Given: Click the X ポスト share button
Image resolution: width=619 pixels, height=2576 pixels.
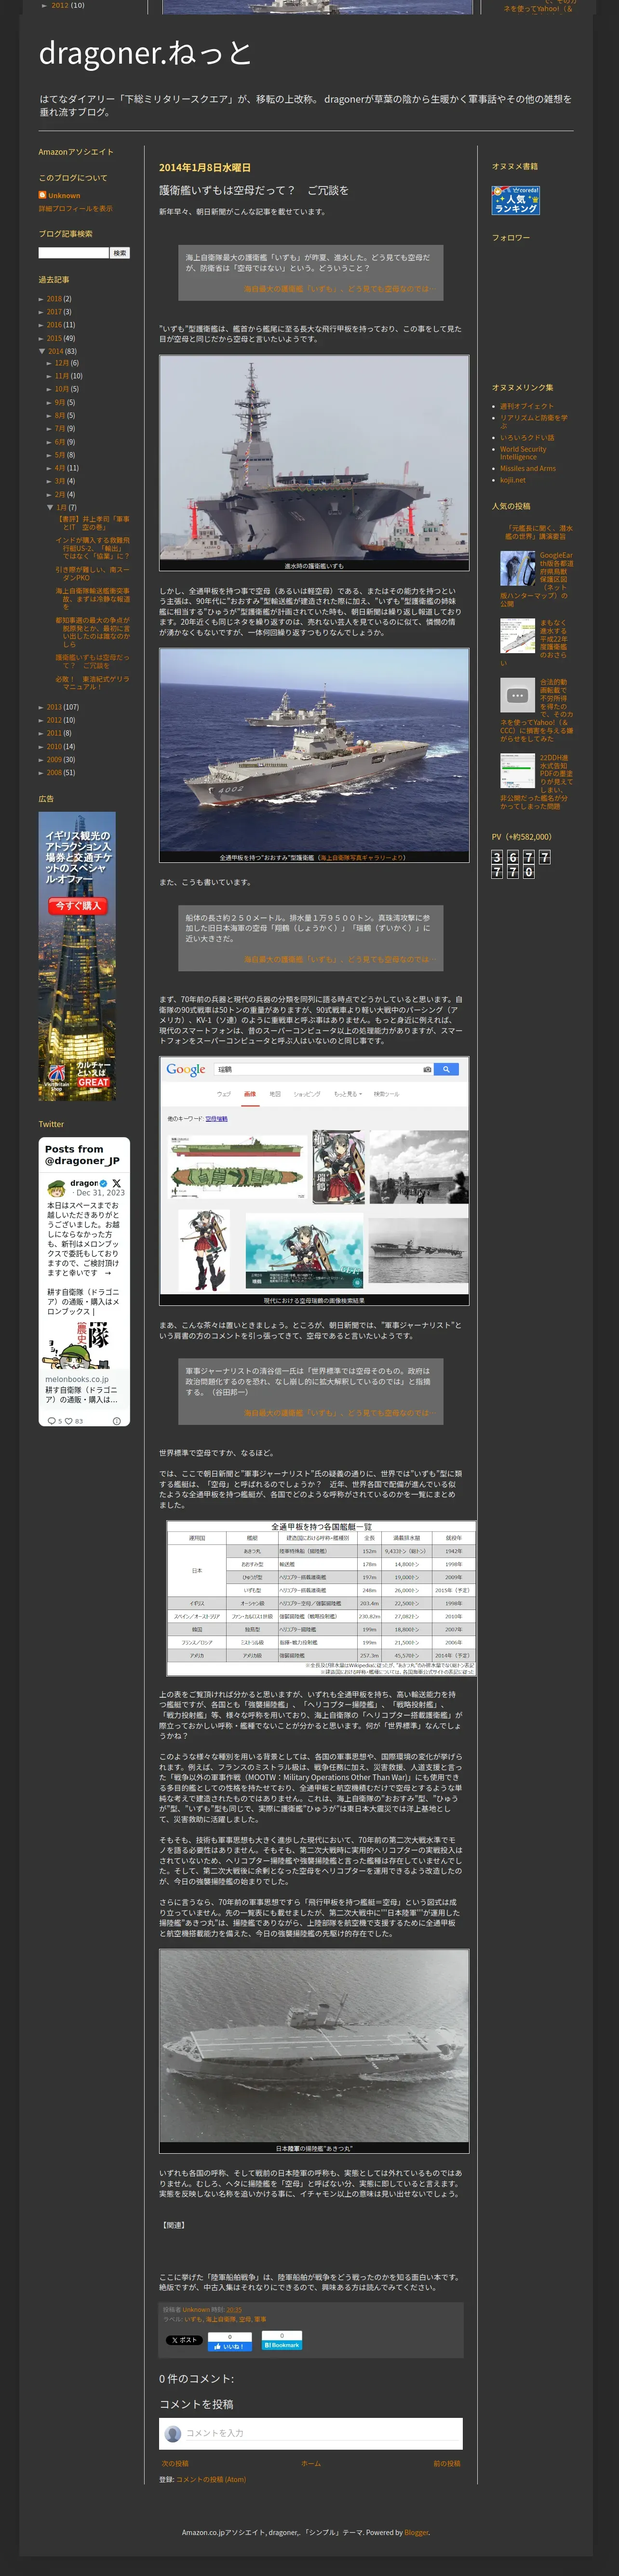Looking at the screenshot, I should pyautogui.click(x=184, y=2340).
